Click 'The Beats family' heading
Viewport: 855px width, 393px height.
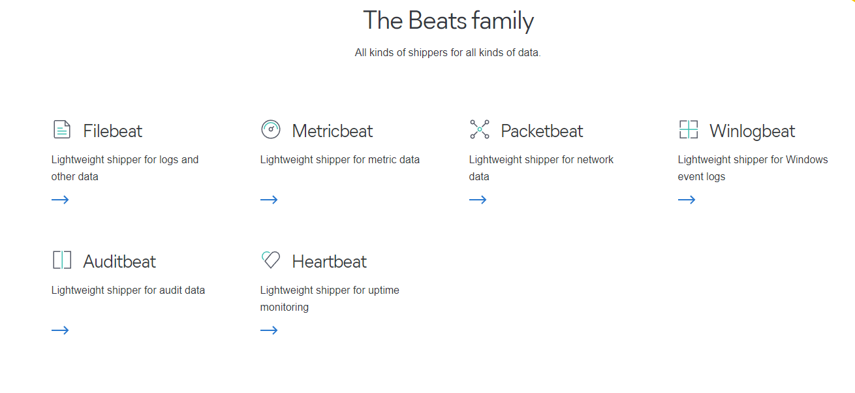click(x=448, y=20)
